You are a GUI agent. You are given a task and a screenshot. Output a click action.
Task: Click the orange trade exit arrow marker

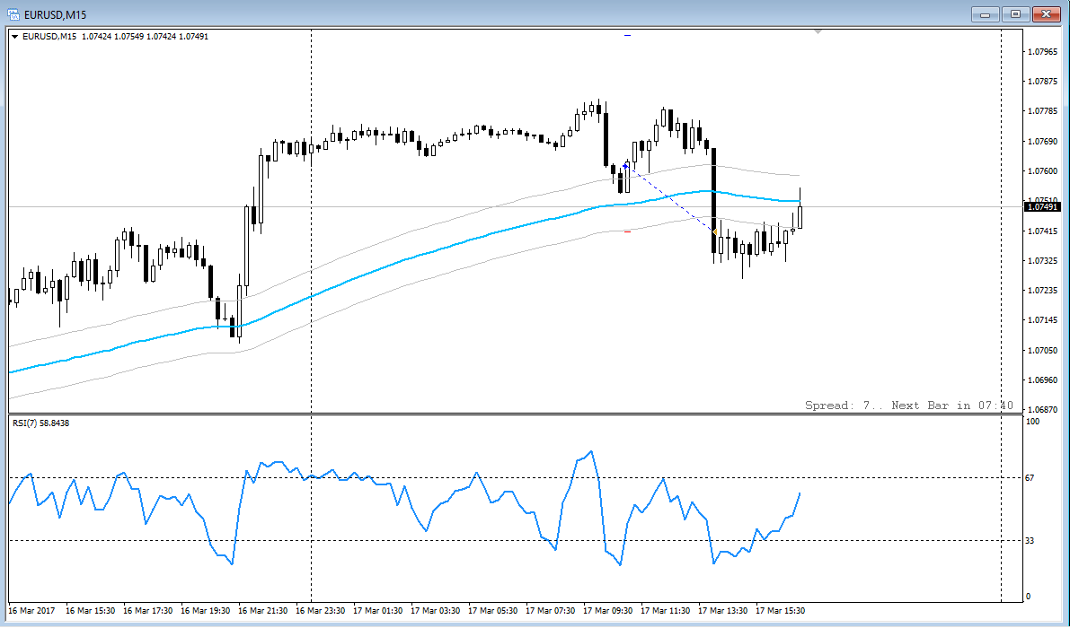pos(714,232)
